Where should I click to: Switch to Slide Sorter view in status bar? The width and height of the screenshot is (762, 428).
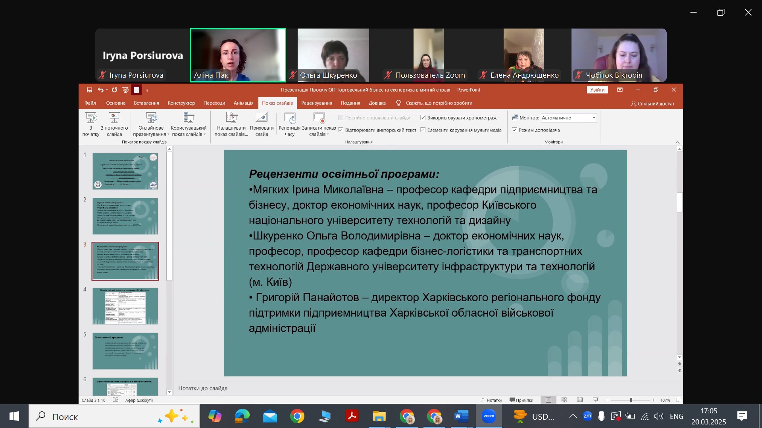[564, 400]
